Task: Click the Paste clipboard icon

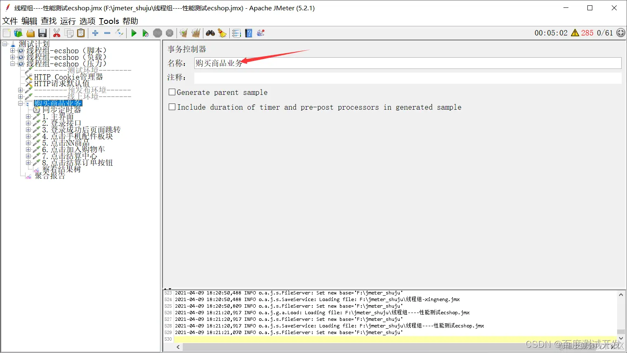Action: click(81, 33)
